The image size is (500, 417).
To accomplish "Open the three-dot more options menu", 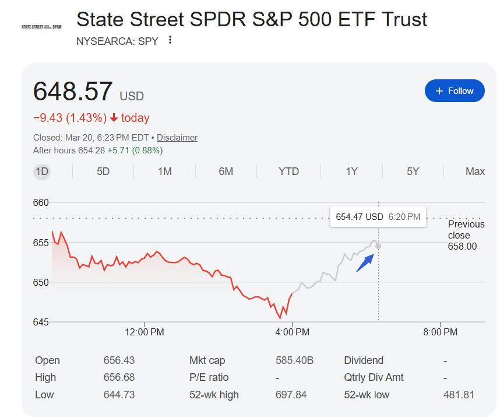I will coord(170,40).
